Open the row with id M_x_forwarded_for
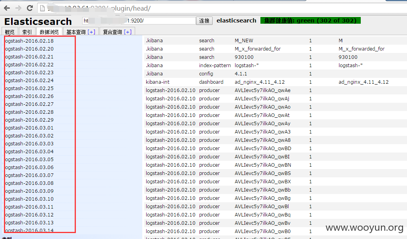The height and width of the screenshot is (239, 407). (x=276, y=49)
